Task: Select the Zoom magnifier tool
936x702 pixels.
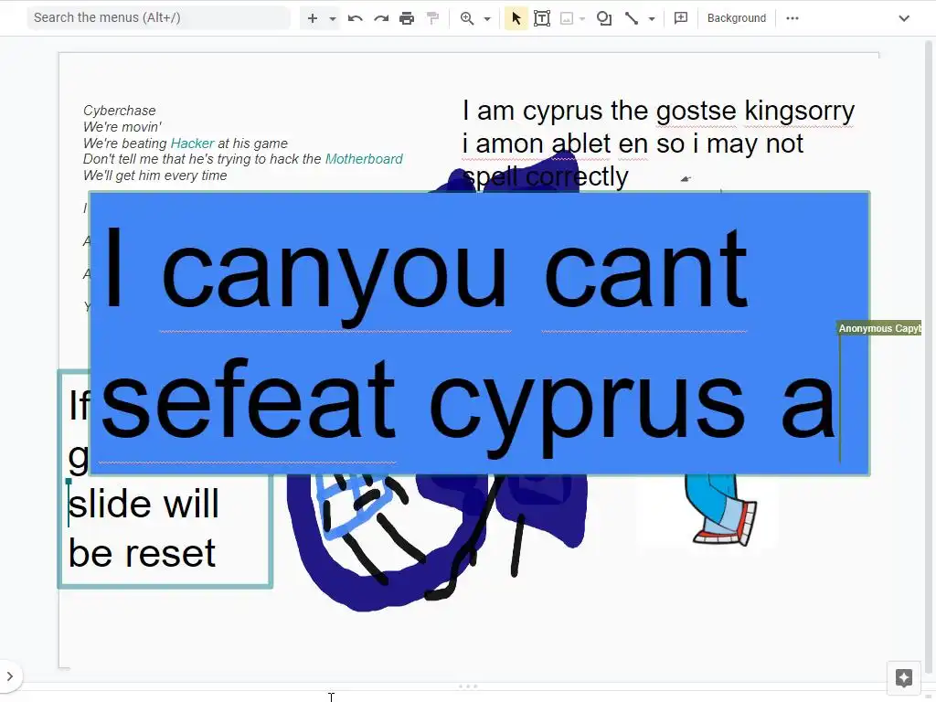Action: tap(467, 18)
